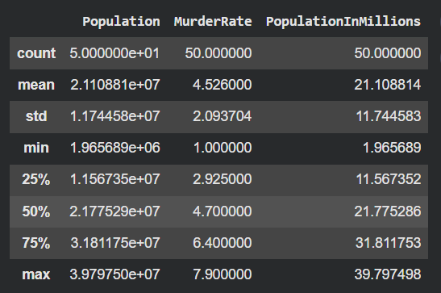Screen dimensions: 441x293
Task: Select the 50% row label
Action: [x=36, y=211]
